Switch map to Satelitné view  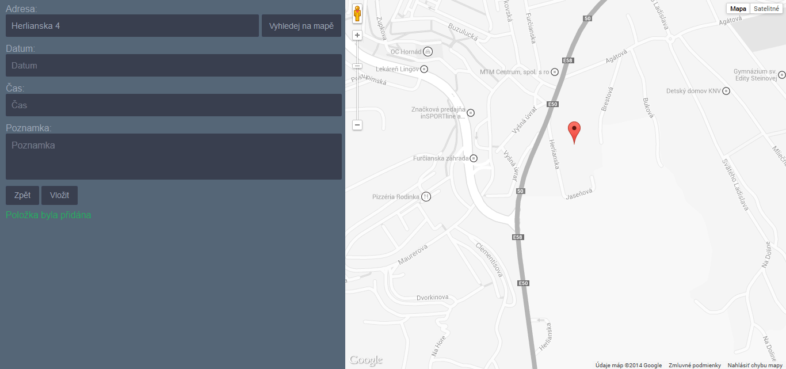point(766,9)
